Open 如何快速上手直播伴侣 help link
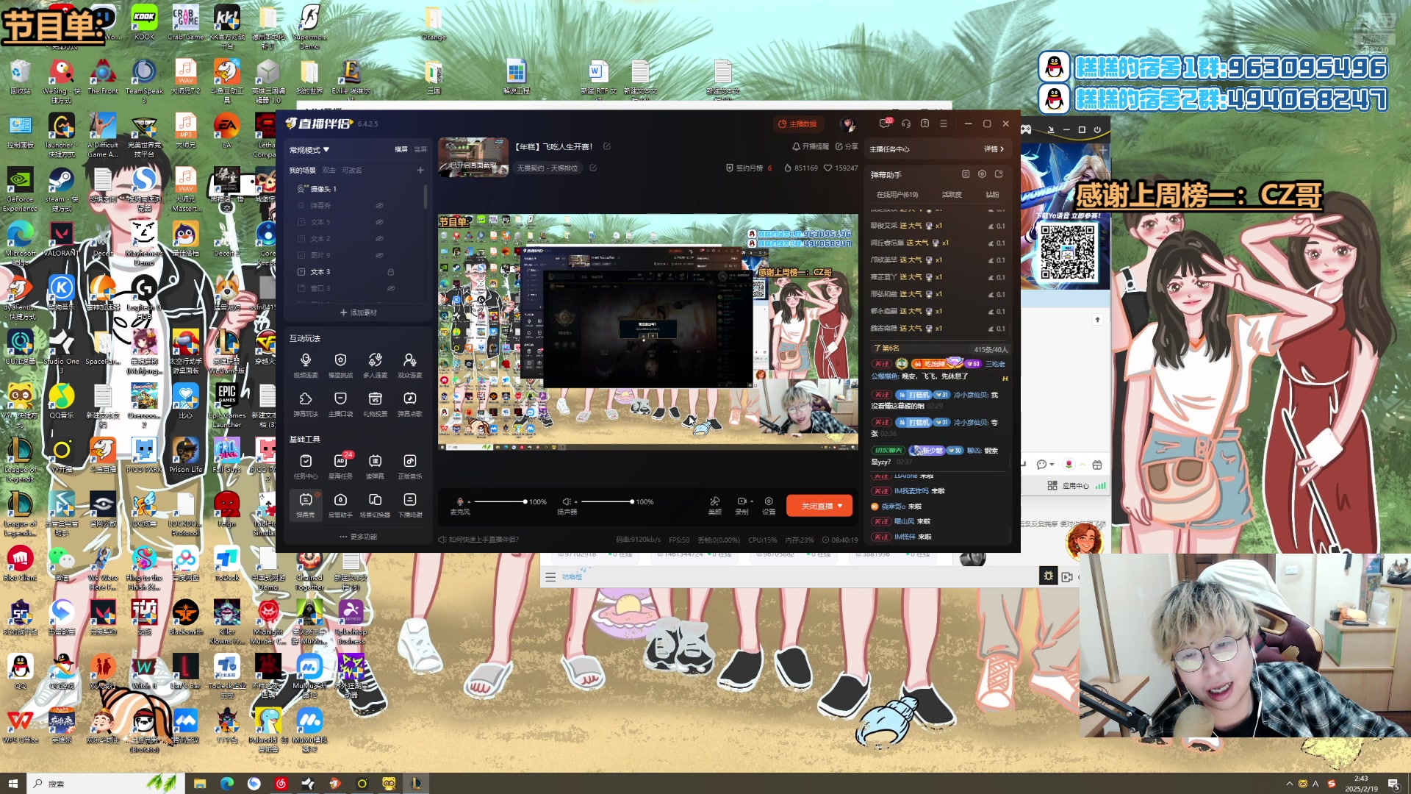Image resolution: width=1411 pixels, height=794 pixels. (x=479, y=540)
